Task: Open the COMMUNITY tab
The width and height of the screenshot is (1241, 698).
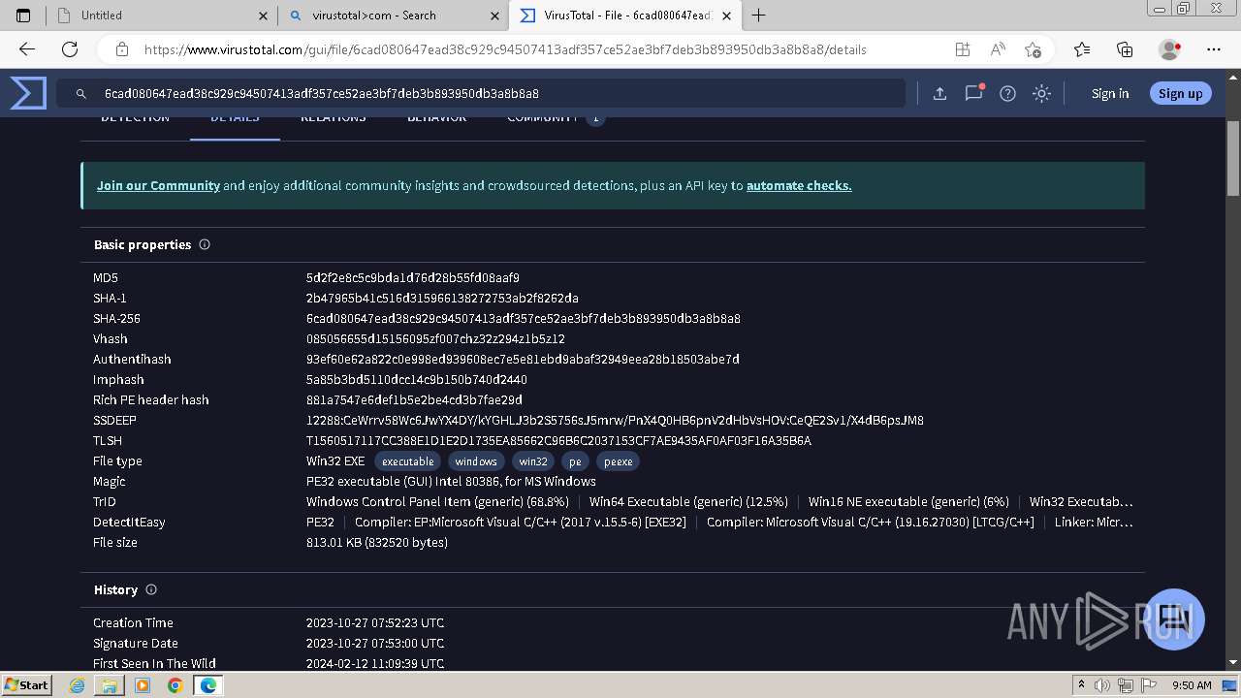Action: pyautogui.click(x=555, y=118)
